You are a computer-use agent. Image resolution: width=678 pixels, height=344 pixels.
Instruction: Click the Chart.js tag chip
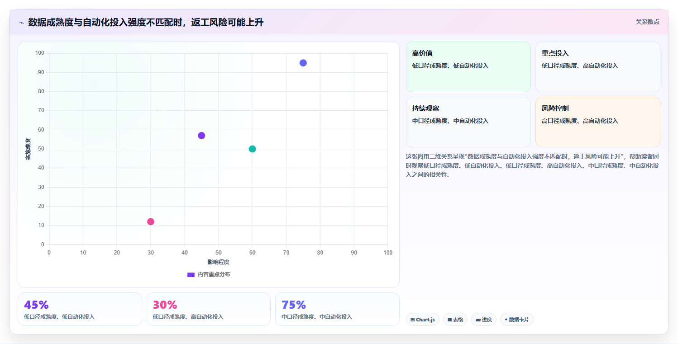pyautogui.click(x=422, y=320)
